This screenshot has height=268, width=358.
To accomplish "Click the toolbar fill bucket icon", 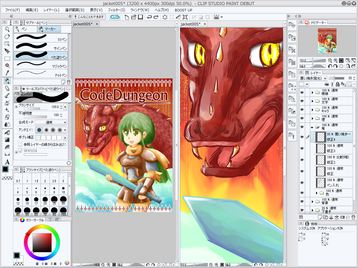I will (x=178, y=17).
